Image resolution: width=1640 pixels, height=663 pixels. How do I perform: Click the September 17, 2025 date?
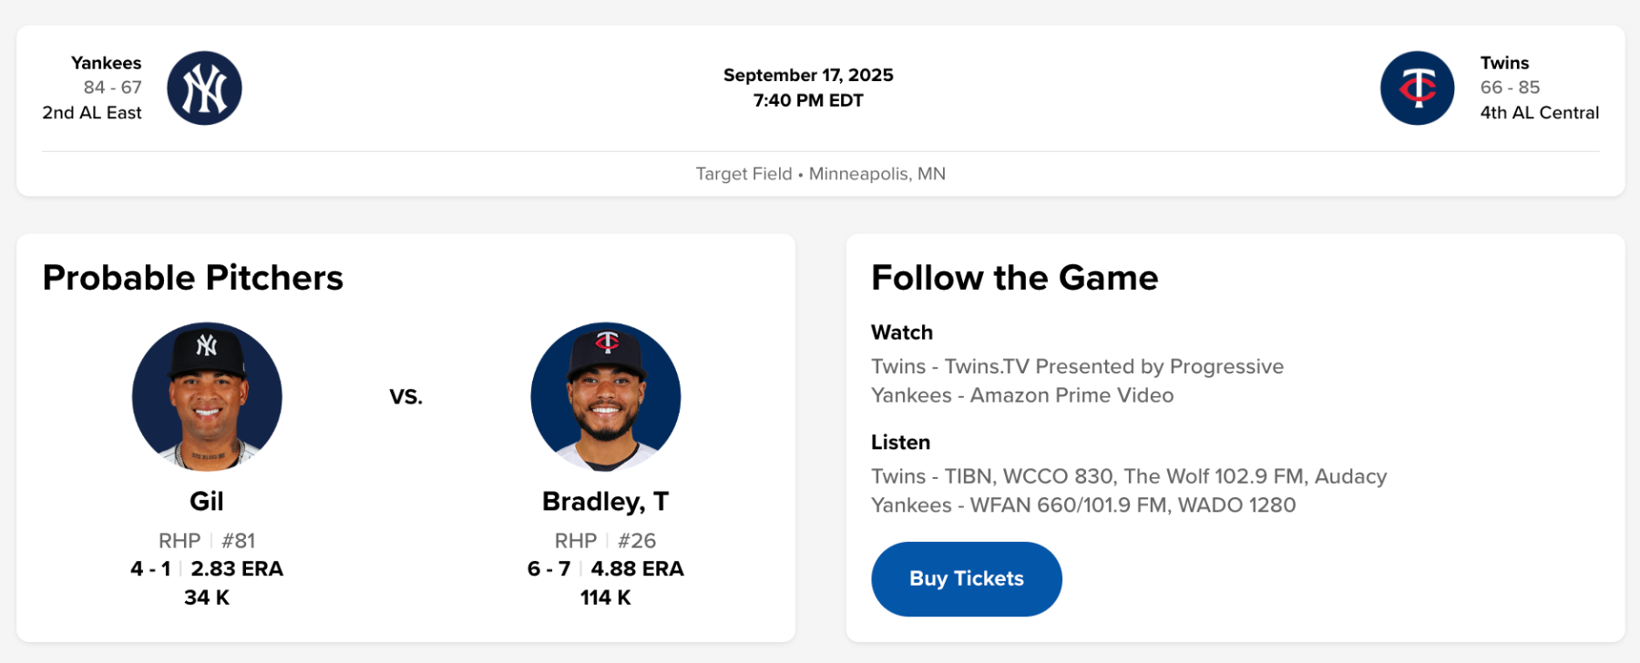[x=808, y=75]
